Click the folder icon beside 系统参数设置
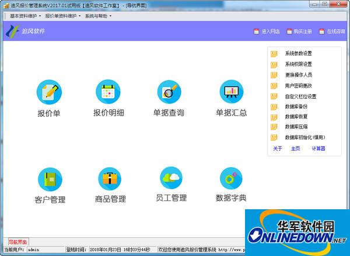The width and height of the screenshot is (350, 256). point(274,54)
